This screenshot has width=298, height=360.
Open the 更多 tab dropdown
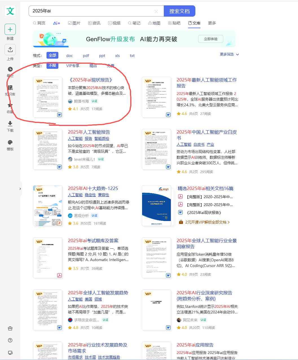point(212,23)
